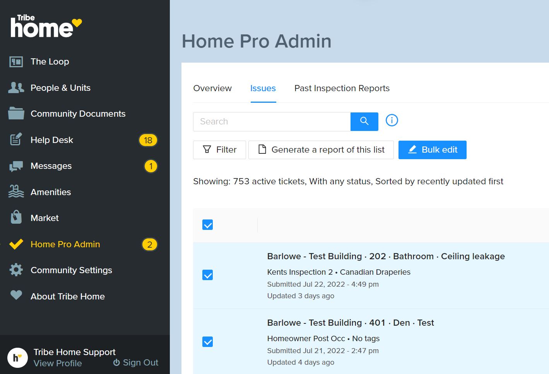Click 'Submitted Jul 21, 2022 - 2:47 pm'
The height and width of the screenshot is (374, 549).
click(323, 350)
